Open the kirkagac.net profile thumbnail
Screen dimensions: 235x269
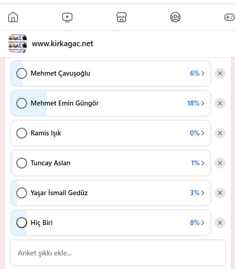[18, 43]
